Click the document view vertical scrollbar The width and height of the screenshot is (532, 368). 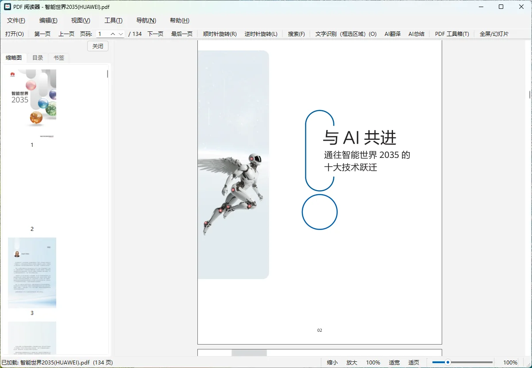[x=530, y=94]
